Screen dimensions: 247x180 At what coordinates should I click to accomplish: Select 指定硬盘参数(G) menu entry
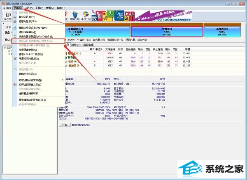[x=39, y=50]
